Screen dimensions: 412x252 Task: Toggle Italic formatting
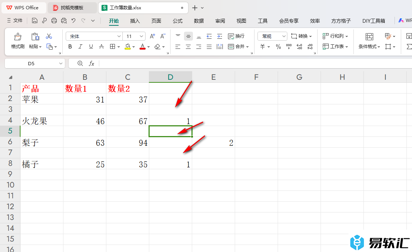(80, 47)
